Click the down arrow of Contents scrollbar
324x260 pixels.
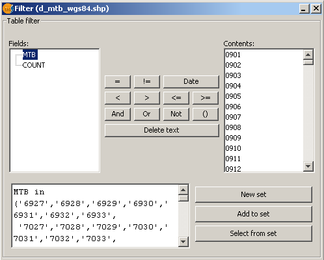coord(308,166)
